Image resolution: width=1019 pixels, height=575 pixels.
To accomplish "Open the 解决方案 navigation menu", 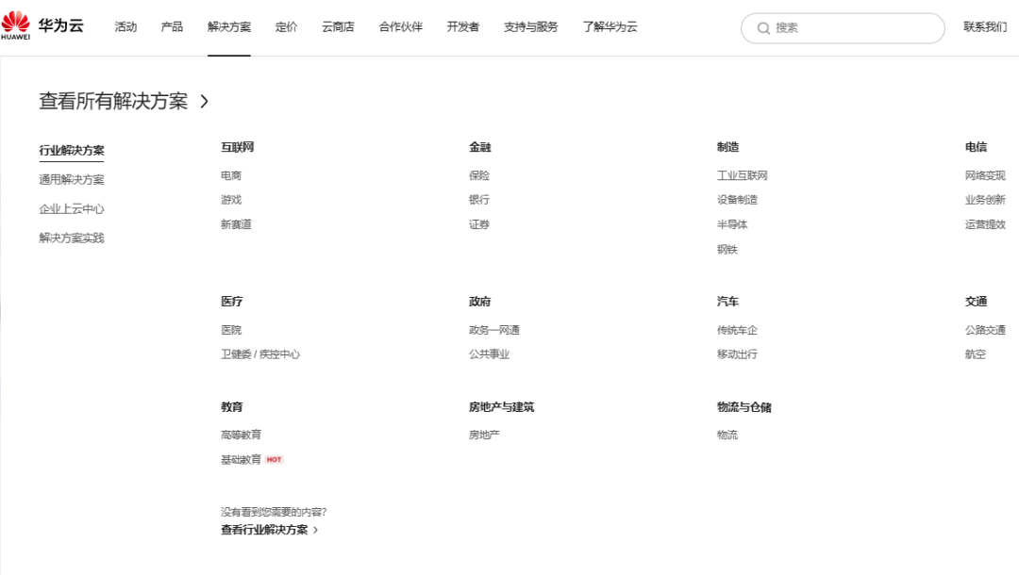I will coord(229,26).
